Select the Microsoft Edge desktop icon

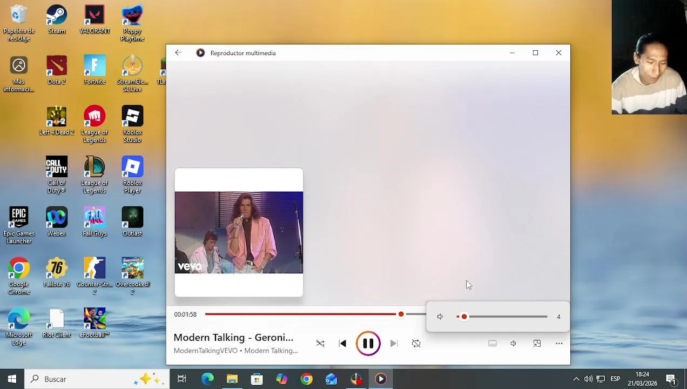[x=19, y=327]
